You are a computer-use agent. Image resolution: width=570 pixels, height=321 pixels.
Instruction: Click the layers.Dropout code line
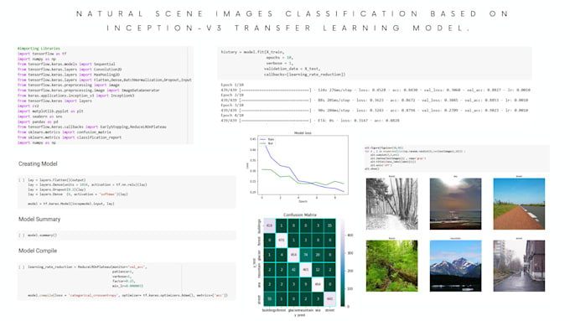(57, 189)
